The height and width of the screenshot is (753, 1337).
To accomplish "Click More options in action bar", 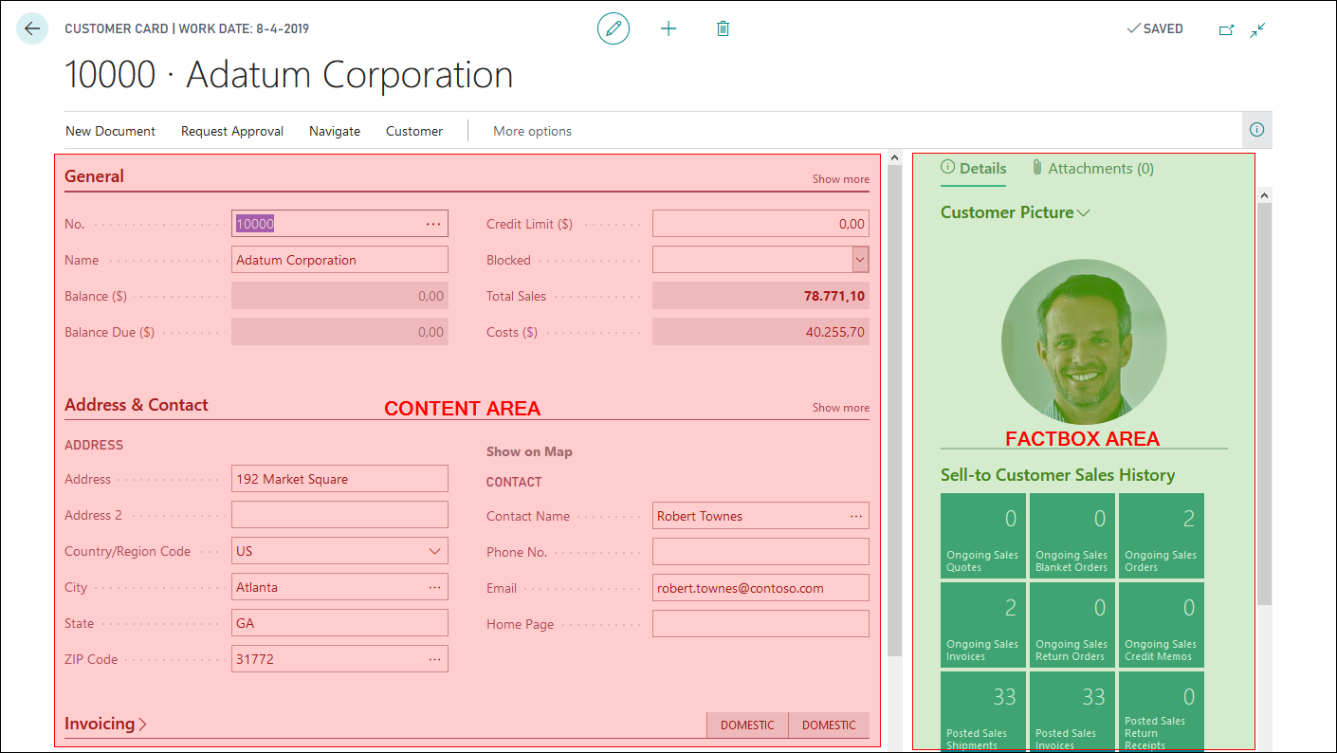I will click(532, 131).
